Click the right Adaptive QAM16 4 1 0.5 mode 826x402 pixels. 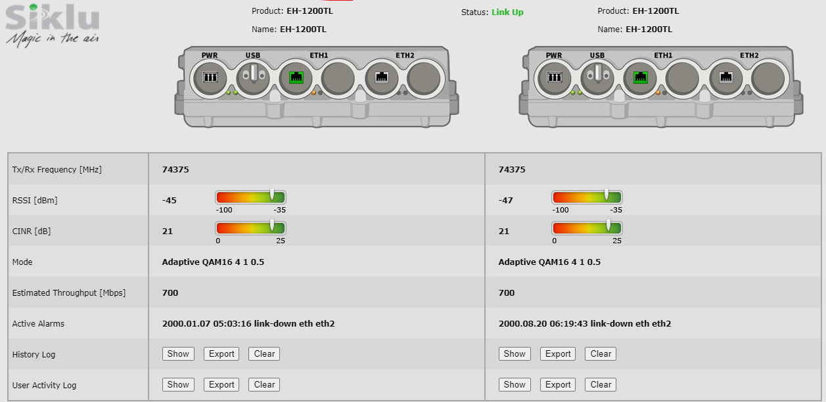[x=549, y=262]
